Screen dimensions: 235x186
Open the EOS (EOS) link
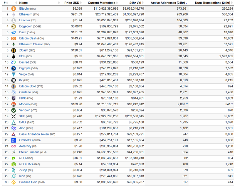pyautogui.click(x=26, y=56)
